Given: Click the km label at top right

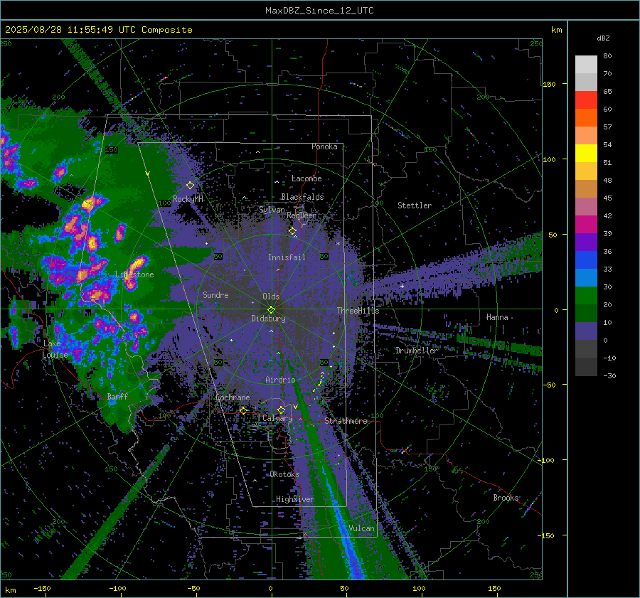Looking at the screenshot, I should click(x=556, y=30).
